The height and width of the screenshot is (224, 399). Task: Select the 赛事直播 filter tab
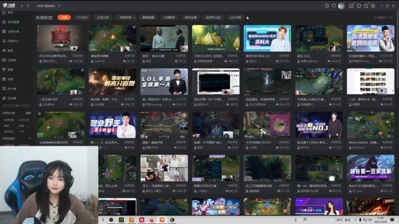[x=148, y=17]
